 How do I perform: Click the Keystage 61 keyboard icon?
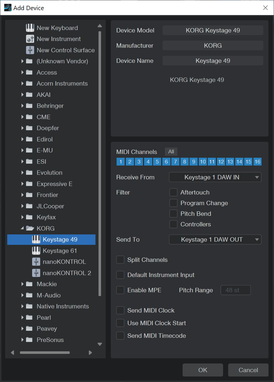[36, 251]
